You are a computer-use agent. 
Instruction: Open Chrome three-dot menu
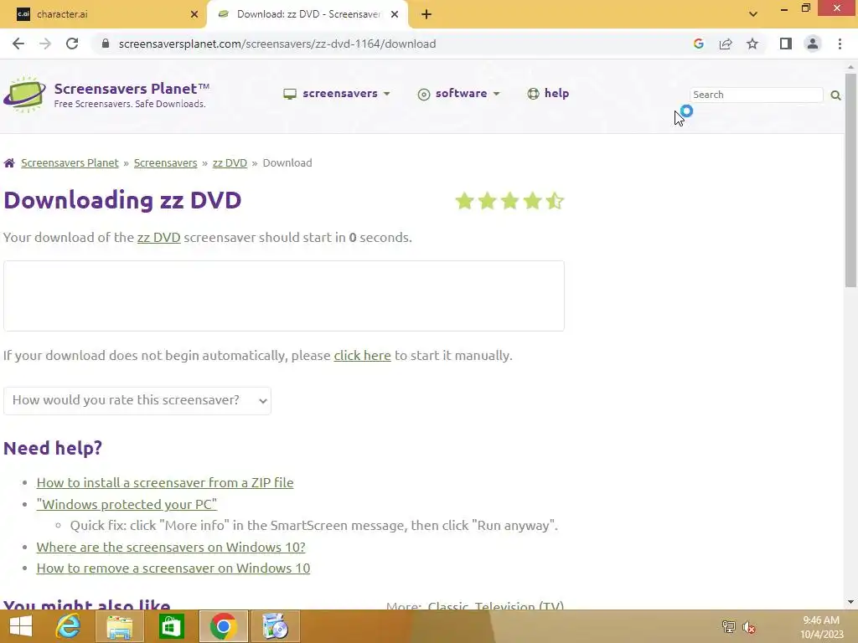840,44
